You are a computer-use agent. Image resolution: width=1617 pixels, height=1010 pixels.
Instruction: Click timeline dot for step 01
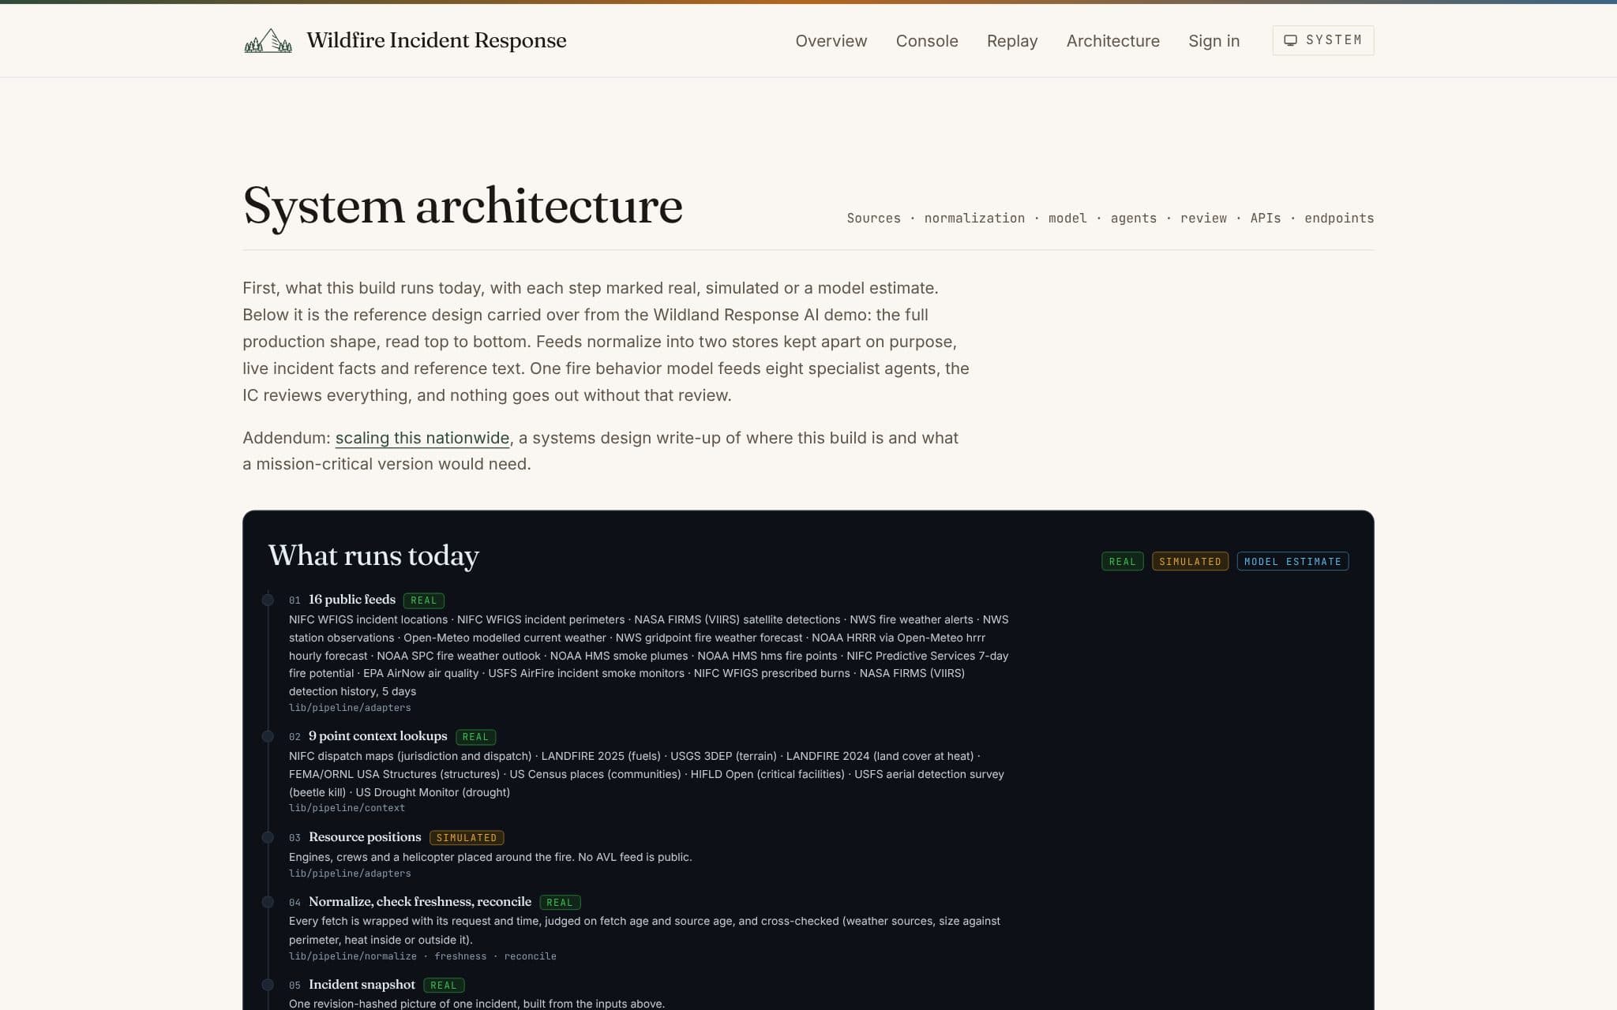click(268, 600)
